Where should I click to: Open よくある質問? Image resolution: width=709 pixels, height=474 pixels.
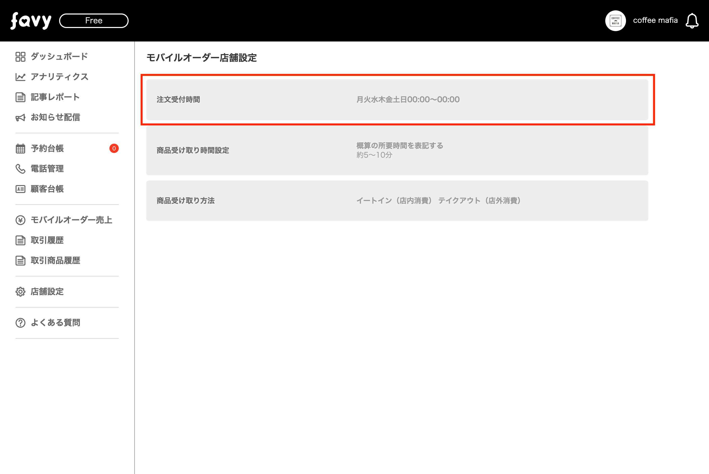click(55, 323)
